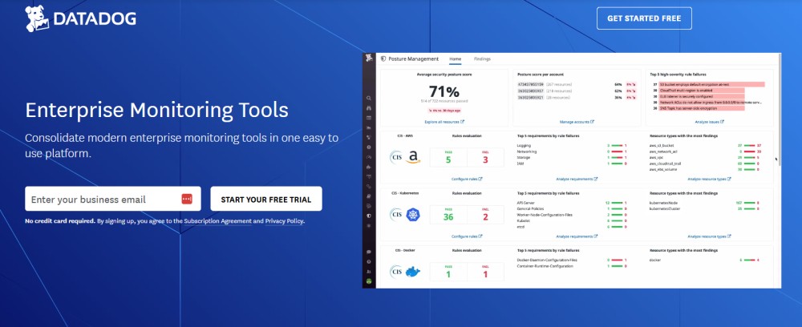This screenshot has width=802, height=327.
Task: Click Configure rules under CIS - AWS
Action: (465, 179)
